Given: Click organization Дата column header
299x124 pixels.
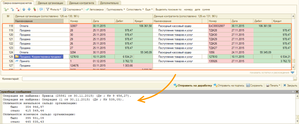Looking at the screenshot, I should (x=103, y=21).
